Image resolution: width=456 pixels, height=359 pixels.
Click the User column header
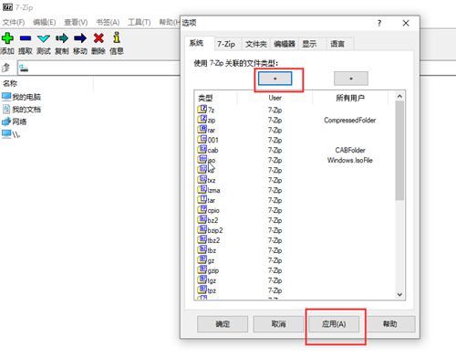(275, 98)
